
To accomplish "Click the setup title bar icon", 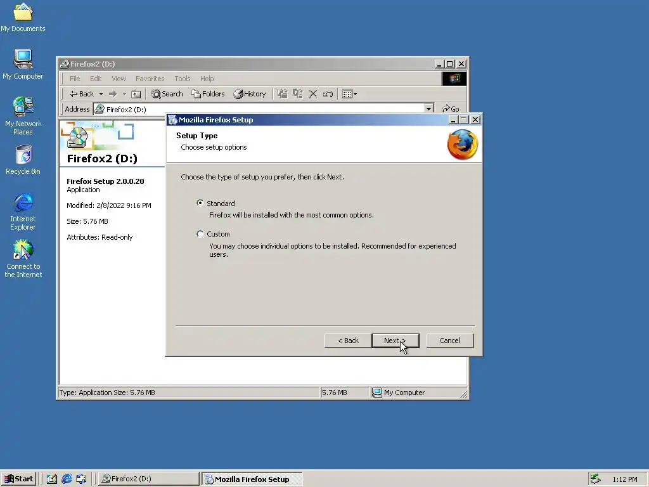I will pos(172,120).
